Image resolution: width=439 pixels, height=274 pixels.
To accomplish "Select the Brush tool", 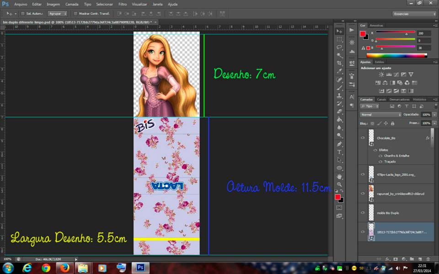I will [339, 88].
